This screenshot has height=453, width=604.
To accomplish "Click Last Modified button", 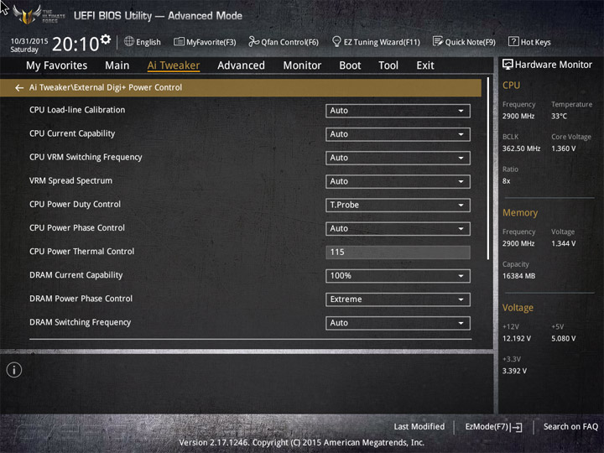I will point(419,427).
